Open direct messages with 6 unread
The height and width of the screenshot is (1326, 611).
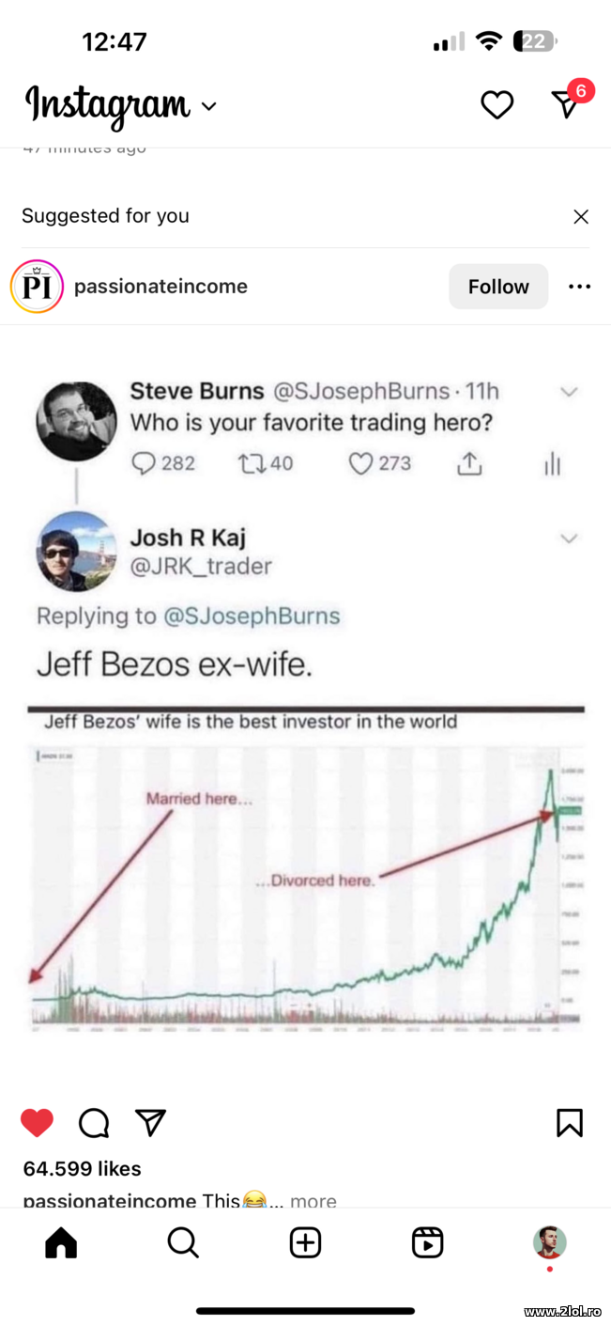[567, 103]
